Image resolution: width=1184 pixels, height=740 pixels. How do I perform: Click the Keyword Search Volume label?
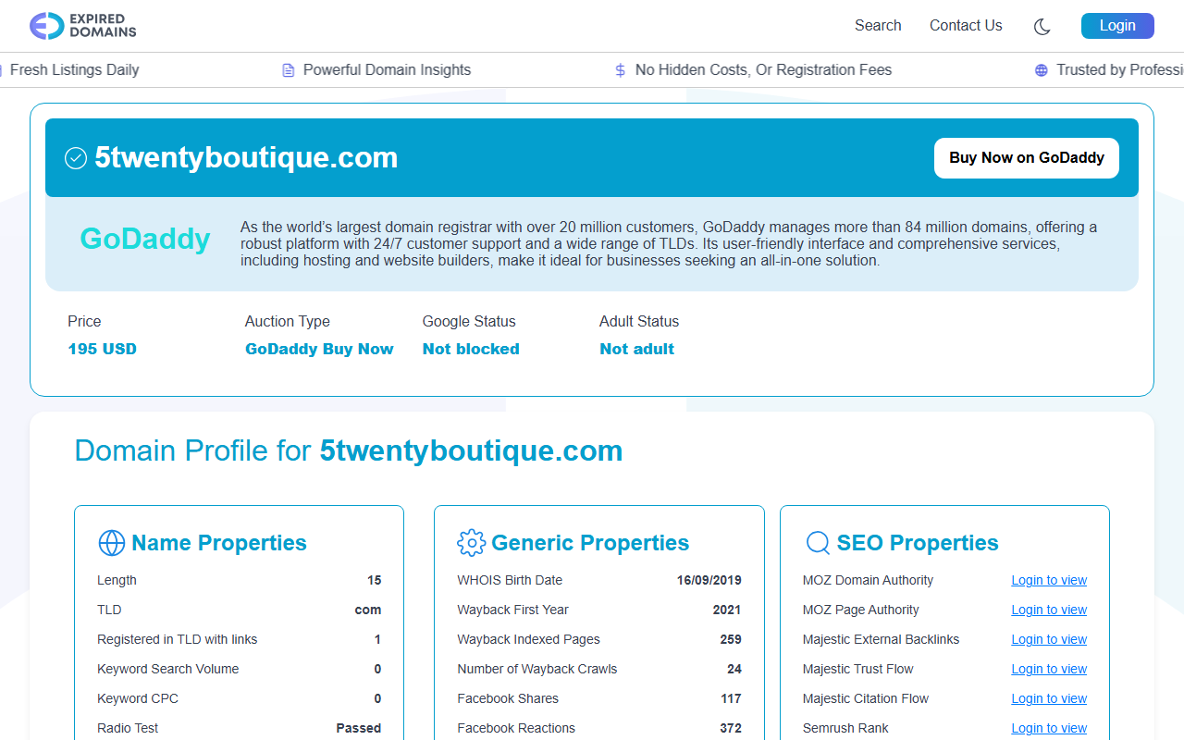167,670
